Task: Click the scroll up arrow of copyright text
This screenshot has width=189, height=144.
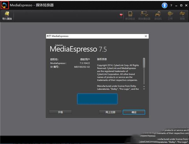Action: coord(144,87)
